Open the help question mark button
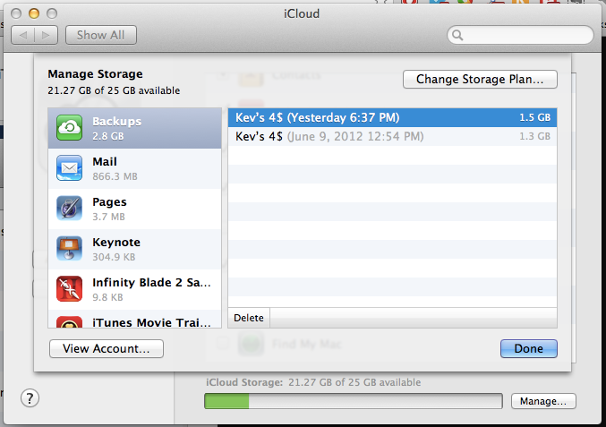This screenshot has width=606, height=427. tap(30, 398)
